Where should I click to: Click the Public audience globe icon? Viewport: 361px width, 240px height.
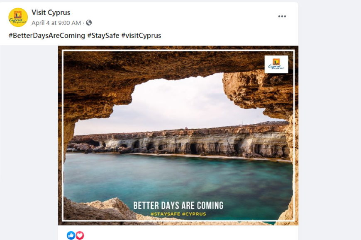tap(89, 22)
